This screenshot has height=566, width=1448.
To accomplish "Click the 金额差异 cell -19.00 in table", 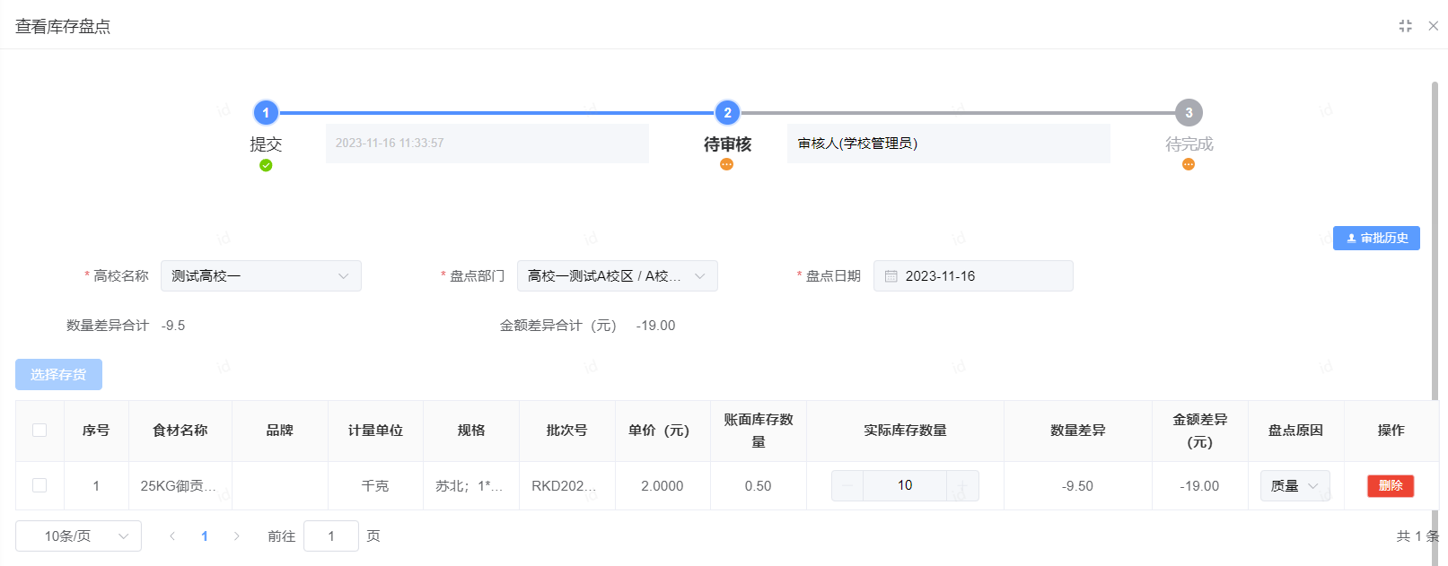I will (x=1199, y=485).
